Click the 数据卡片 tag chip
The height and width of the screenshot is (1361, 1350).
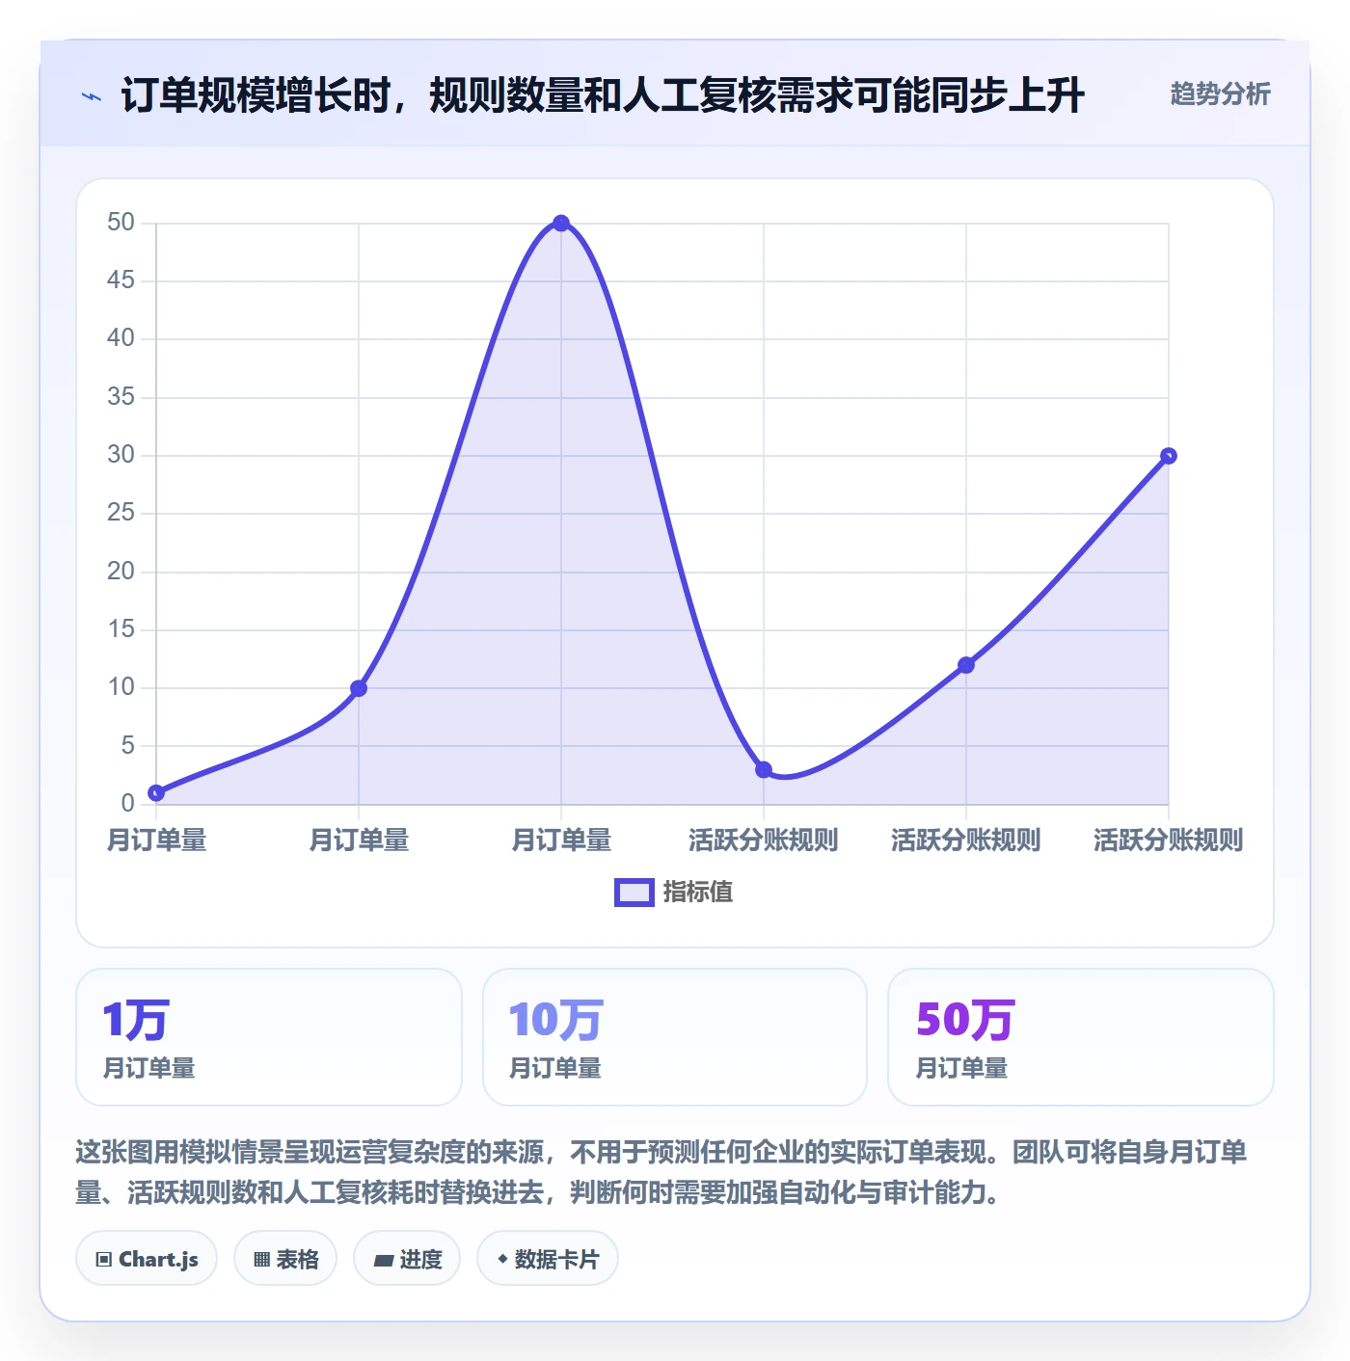548,1259
